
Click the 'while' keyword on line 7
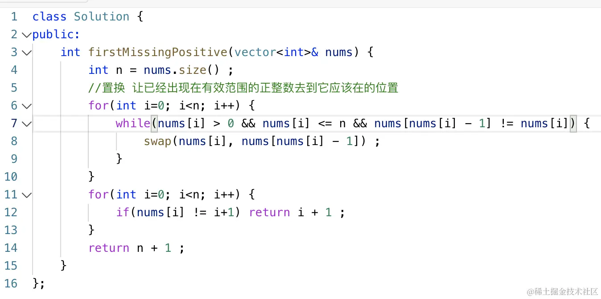(x=133, y=124)
